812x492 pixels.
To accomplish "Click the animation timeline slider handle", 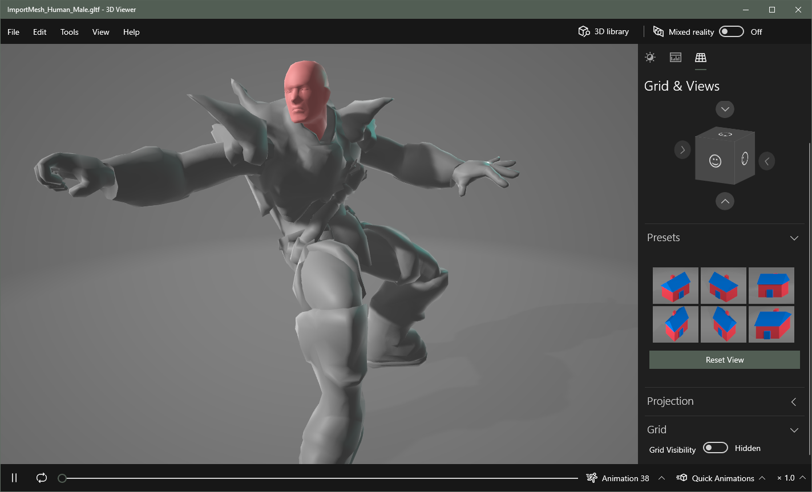I will click(62, 478).
